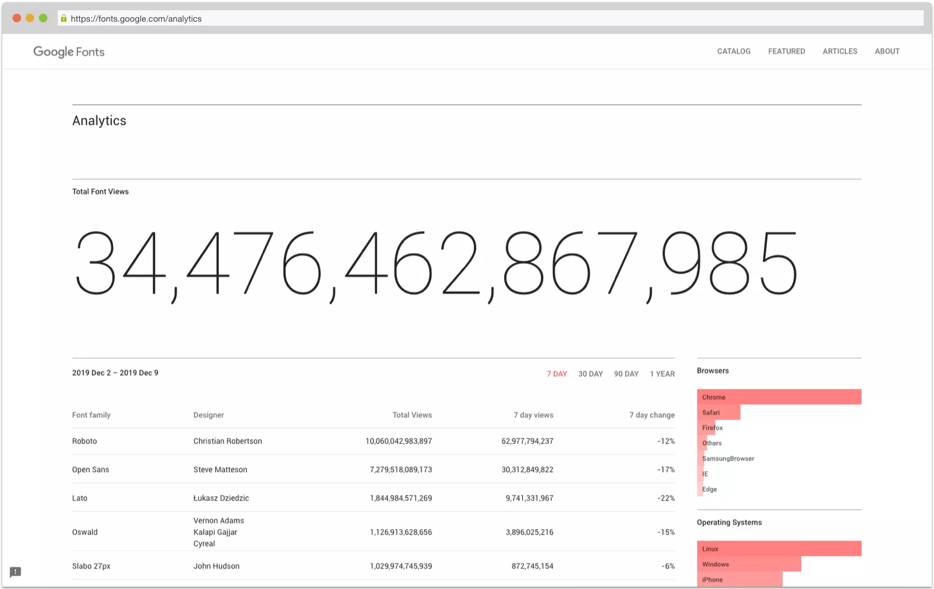Click the secure padlock icon in address bar
This screenshot has height=589, width=934.
click(x=64, y=18)
